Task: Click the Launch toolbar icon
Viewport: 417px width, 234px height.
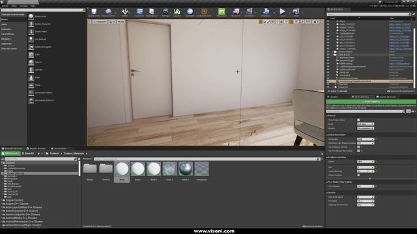Action: [x=295, y=12]
